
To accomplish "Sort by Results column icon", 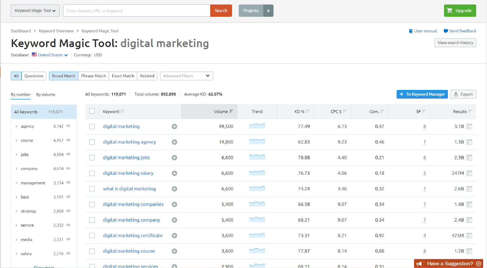I will 470,112.
